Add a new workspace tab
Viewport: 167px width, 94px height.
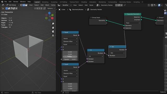point(142,2)
